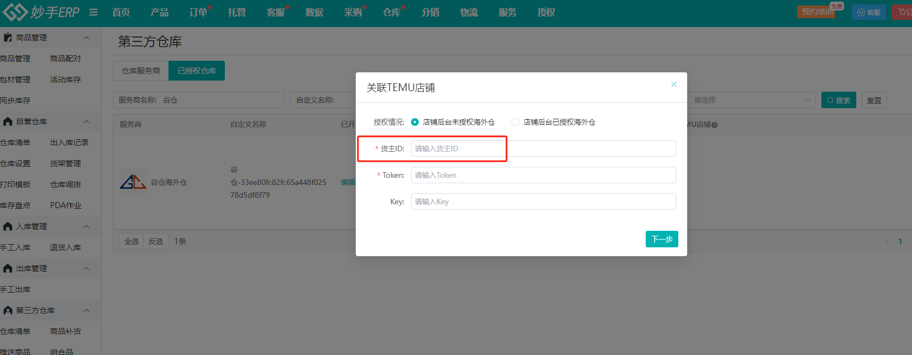Click the 货主ID input field
This screenshot has height=355, width=912.
tap(544, 149)
